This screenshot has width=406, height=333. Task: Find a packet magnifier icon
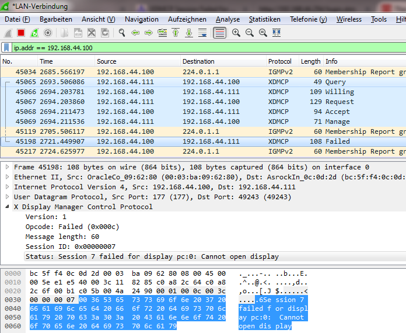point(122,33)
